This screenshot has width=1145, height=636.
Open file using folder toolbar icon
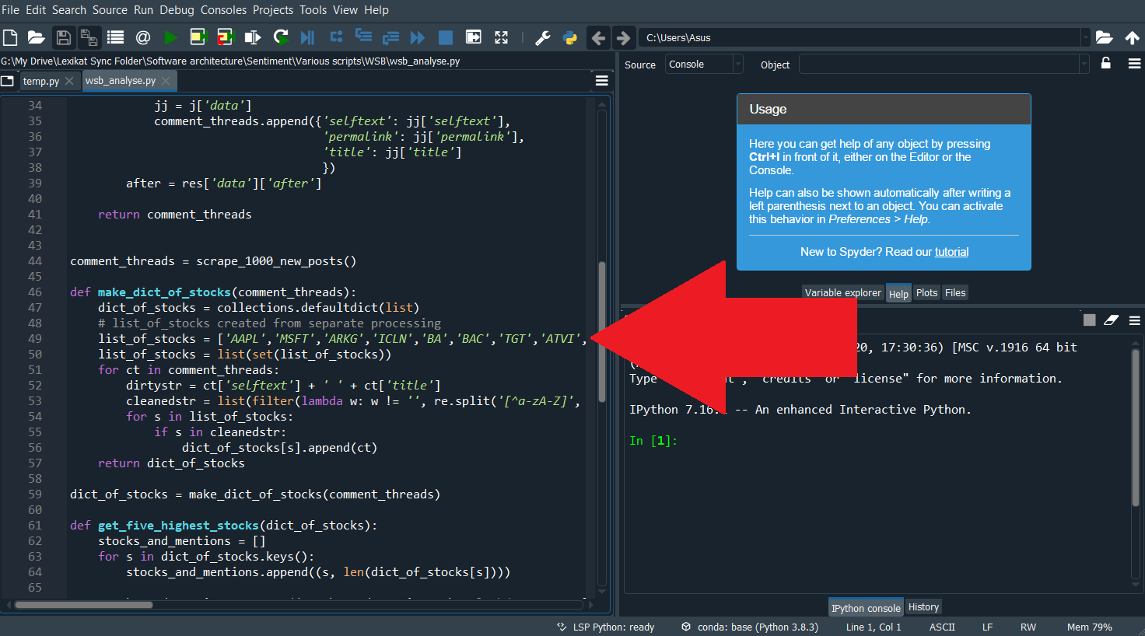pos(36,37)
